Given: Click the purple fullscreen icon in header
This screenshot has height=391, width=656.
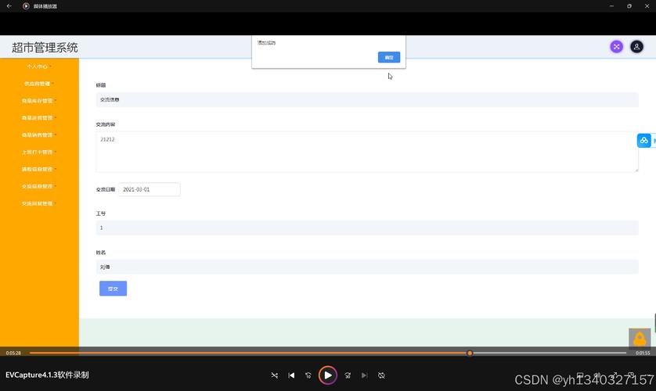Looking at the screenshot, I should click(x=617, y=47).
